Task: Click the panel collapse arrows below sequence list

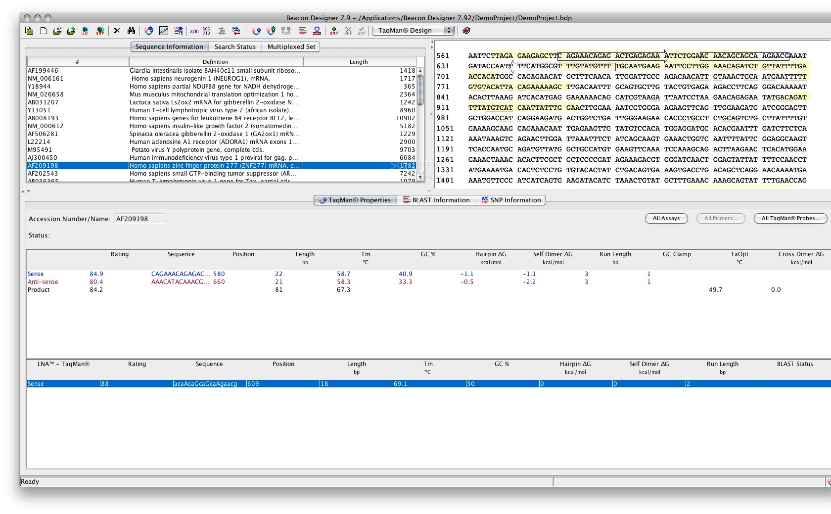Action: [x=26, y=191]
